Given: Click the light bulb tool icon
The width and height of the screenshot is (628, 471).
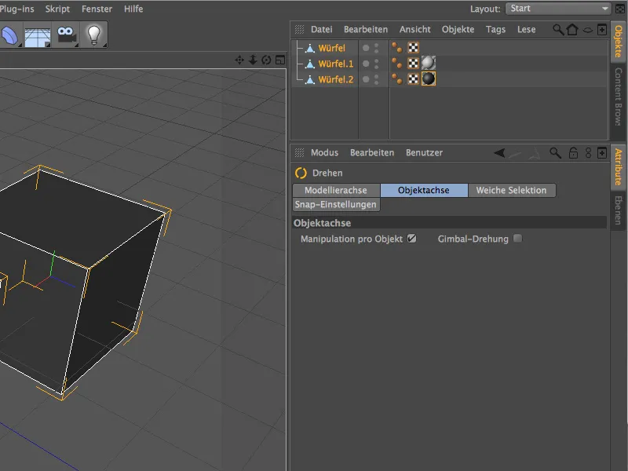Looking at the screenshot, I should coord(93,35).
